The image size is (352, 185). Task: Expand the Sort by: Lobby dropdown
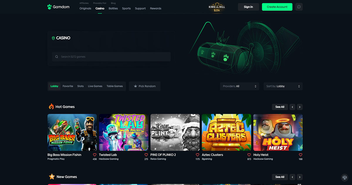[283, 86]
